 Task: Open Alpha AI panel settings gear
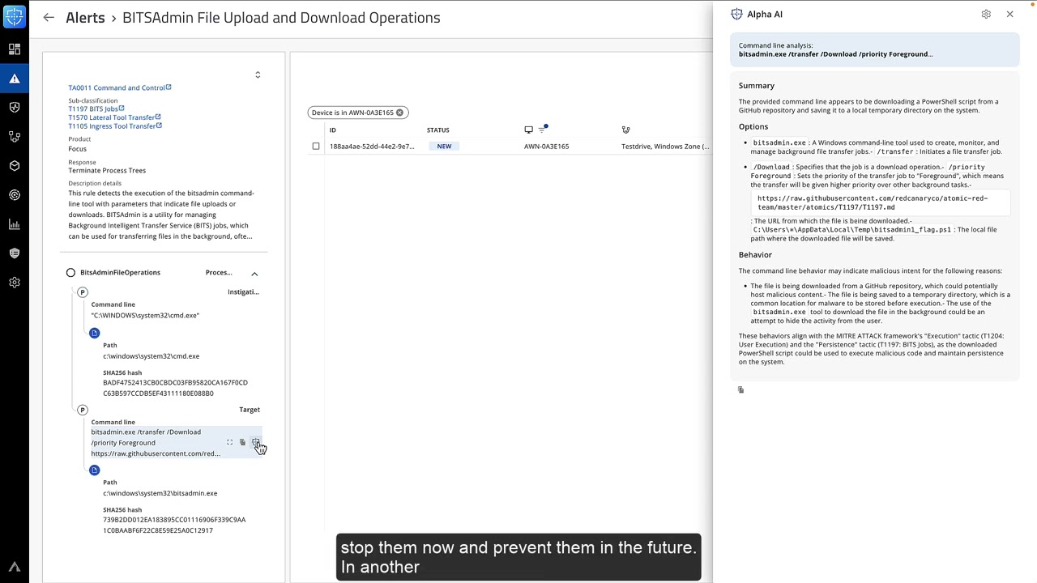986,14
